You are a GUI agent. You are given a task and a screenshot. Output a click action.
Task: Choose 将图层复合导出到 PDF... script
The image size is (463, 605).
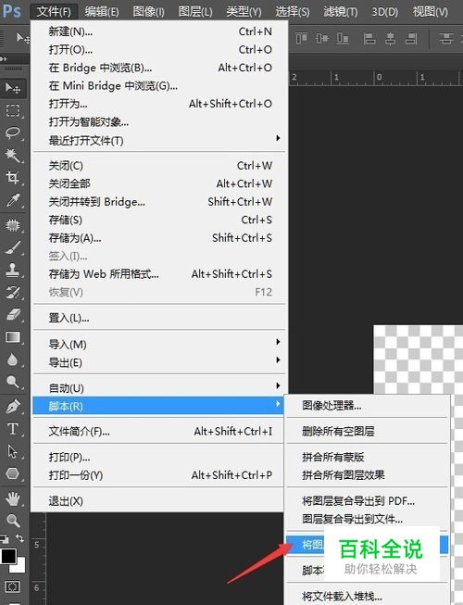[368, 500]
